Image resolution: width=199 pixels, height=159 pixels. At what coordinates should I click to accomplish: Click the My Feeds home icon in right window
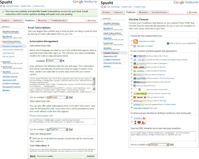point(187,12)
